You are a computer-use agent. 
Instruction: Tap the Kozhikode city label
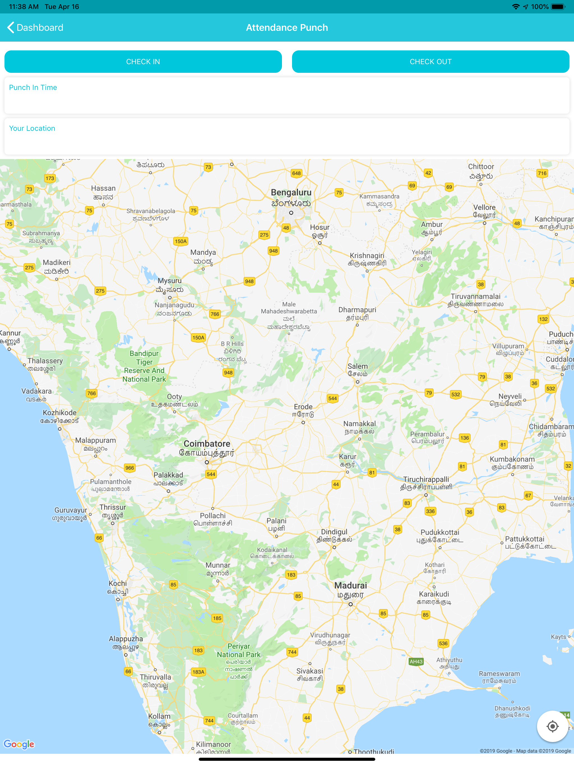59,416
